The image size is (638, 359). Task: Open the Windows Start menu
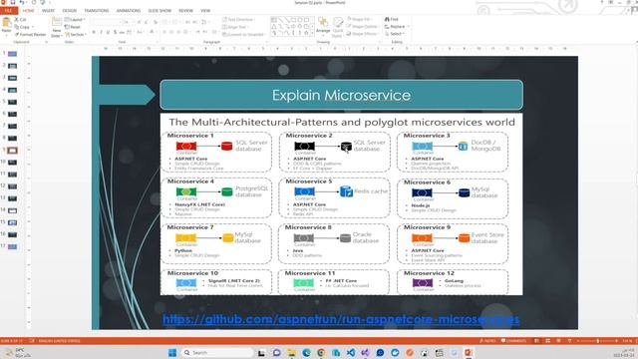(172, 352)
